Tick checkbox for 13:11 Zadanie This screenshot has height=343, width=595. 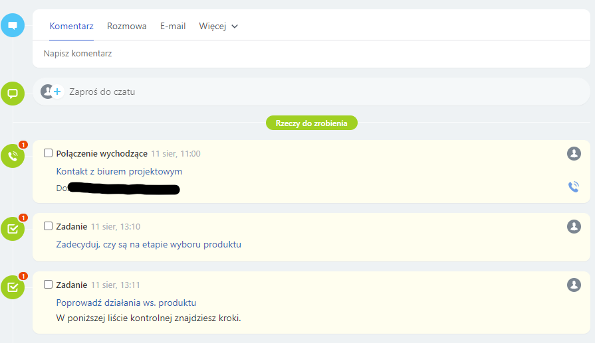pos(48,285)
